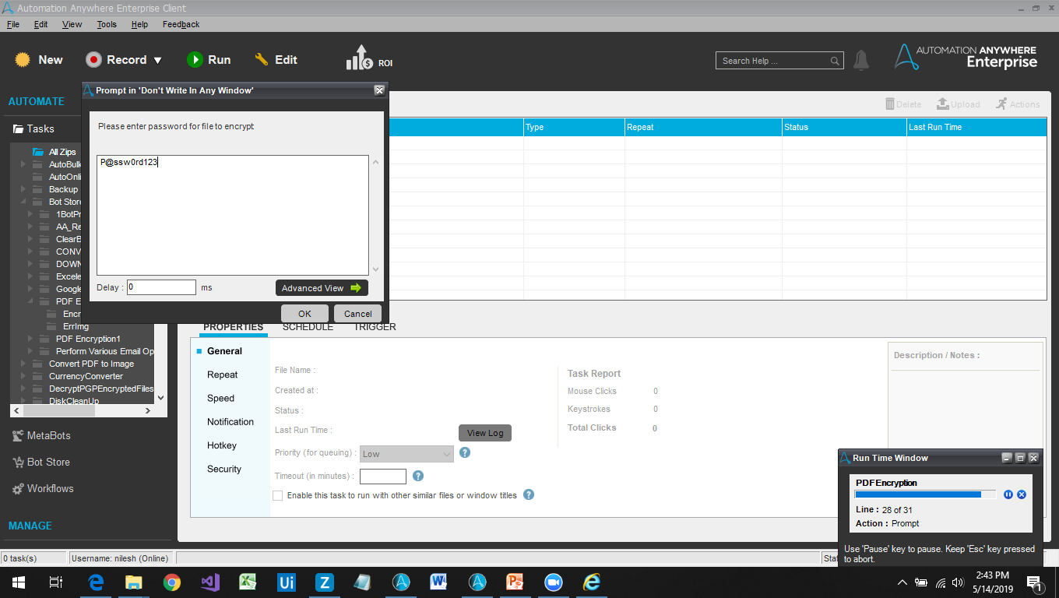Select the Security properties section
Screen dimensions: 1059x598
[x=224, y=469]
